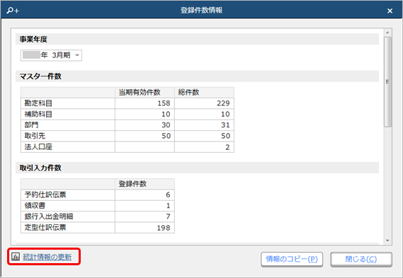Viewport: 403px width, 278px height.
Task: Click the scrollbar up arrow
Action: pos(387,33)
